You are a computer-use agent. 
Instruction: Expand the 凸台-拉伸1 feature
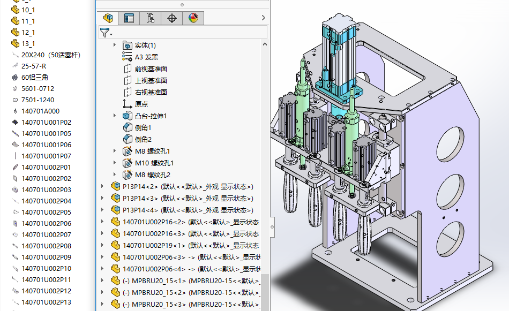115,116
